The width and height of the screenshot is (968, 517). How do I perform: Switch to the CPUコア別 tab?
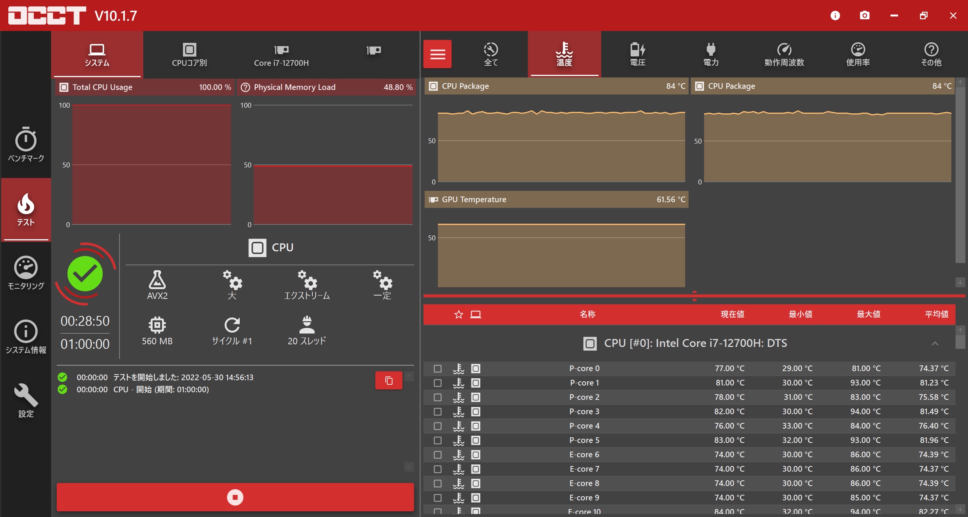point(189,55)
